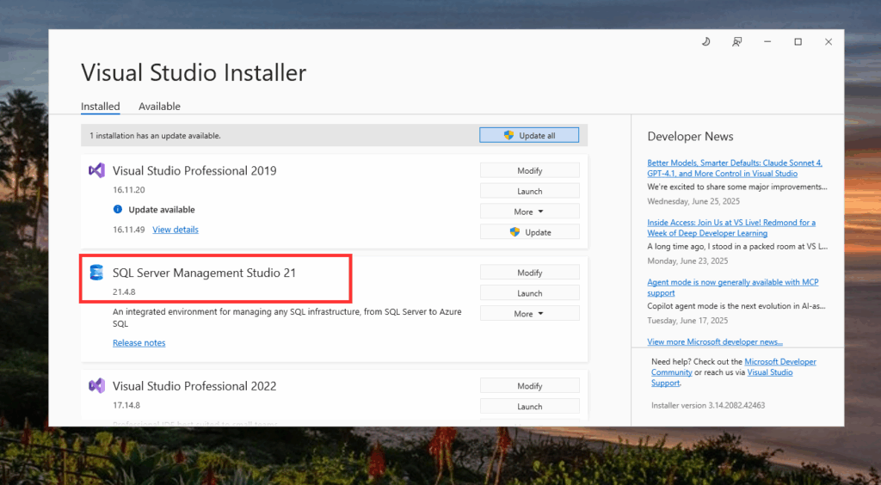Image resolution: width=881 pixels, height=485 pixels.
Task: Click version number 17.14.8
Action: click(x=126, y=405)
